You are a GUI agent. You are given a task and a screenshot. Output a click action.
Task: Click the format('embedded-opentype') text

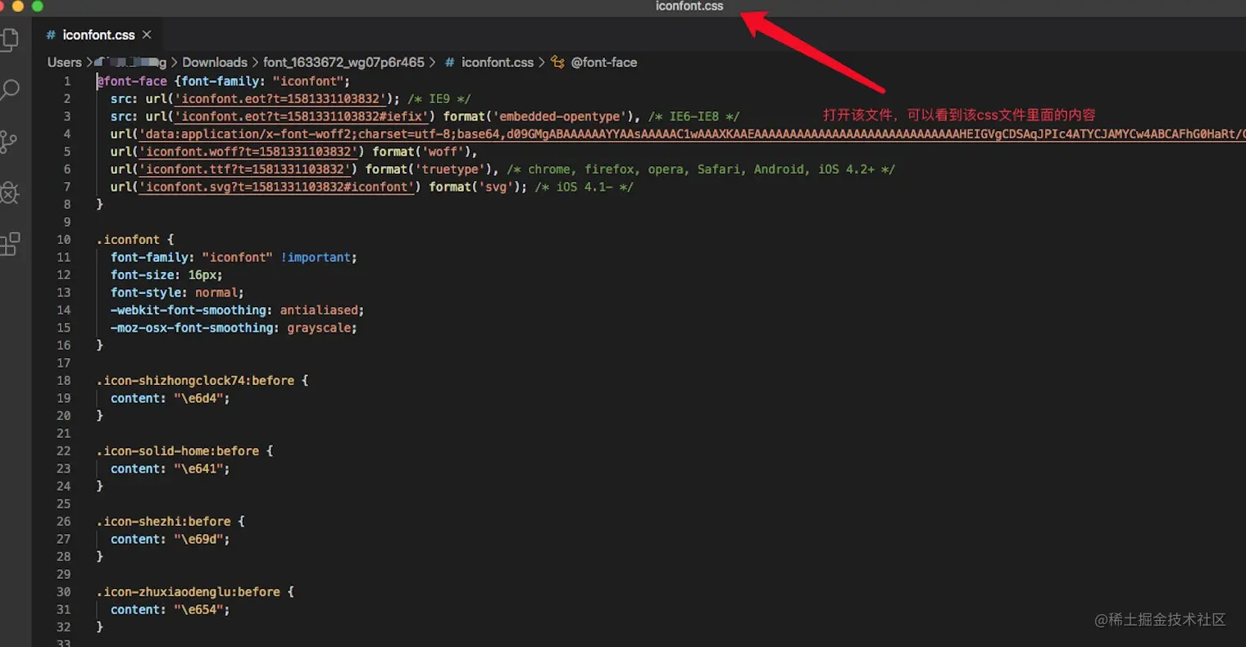(x=539, y=116)
